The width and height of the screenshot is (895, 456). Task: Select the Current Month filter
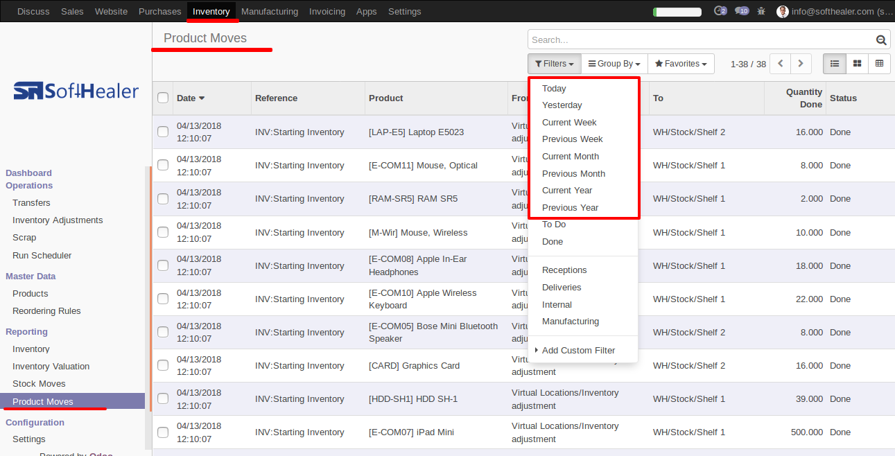pos(571,157)
